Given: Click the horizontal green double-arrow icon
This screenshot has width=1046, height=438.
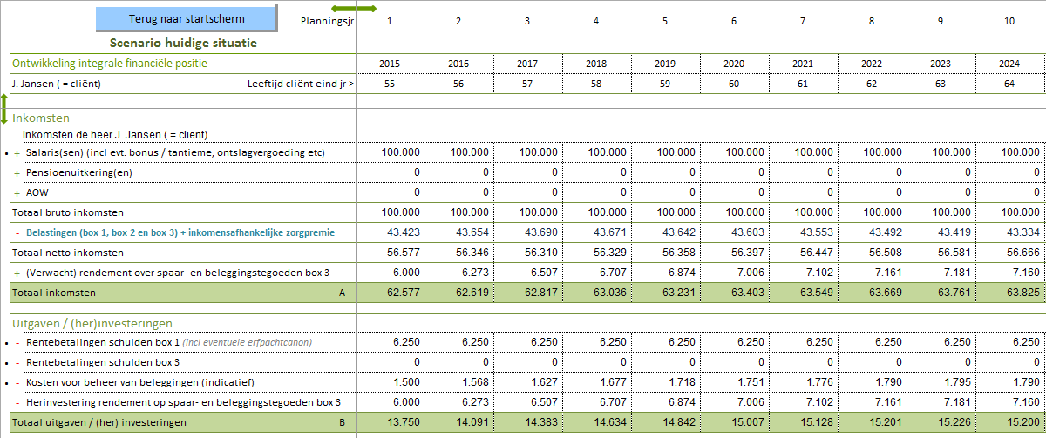Looking at the screenshot, I should [354, 9].
